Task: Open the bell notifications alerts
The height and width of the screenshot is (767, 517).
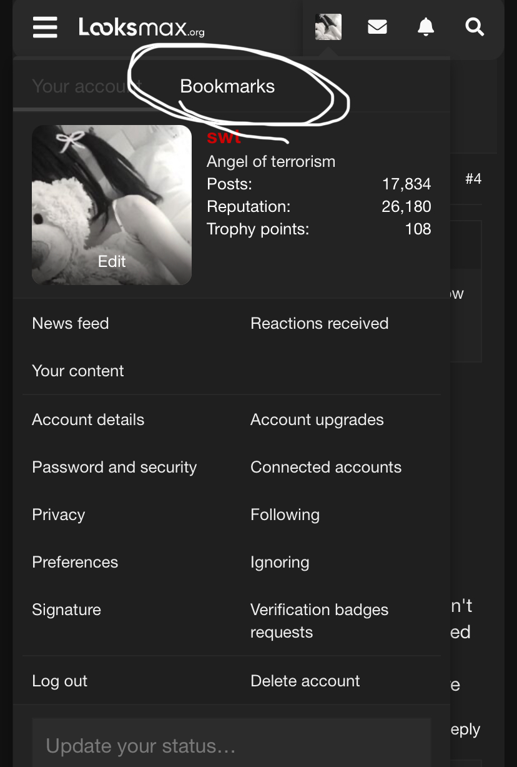Action: pyautogui.click(x=426, y=28)
